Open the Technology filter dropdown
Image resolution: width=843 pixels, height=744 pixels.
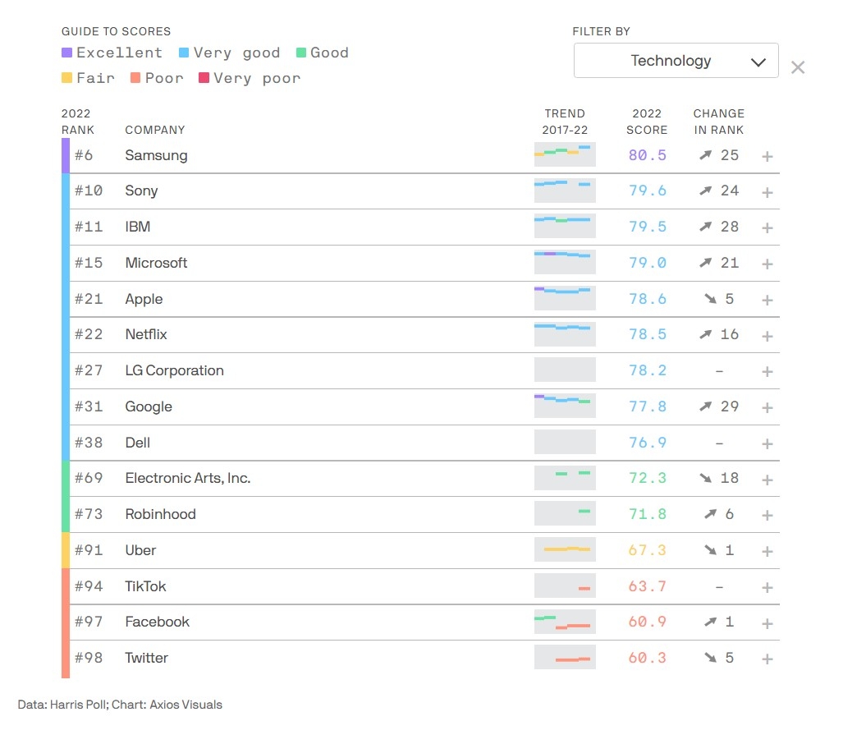click(675, 60)
